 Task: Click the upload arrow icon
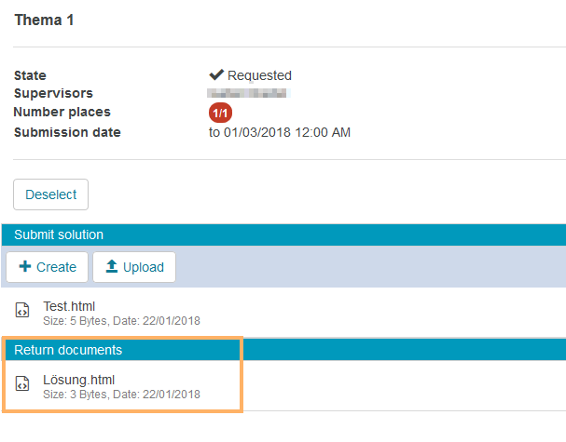tap(111, 267)
